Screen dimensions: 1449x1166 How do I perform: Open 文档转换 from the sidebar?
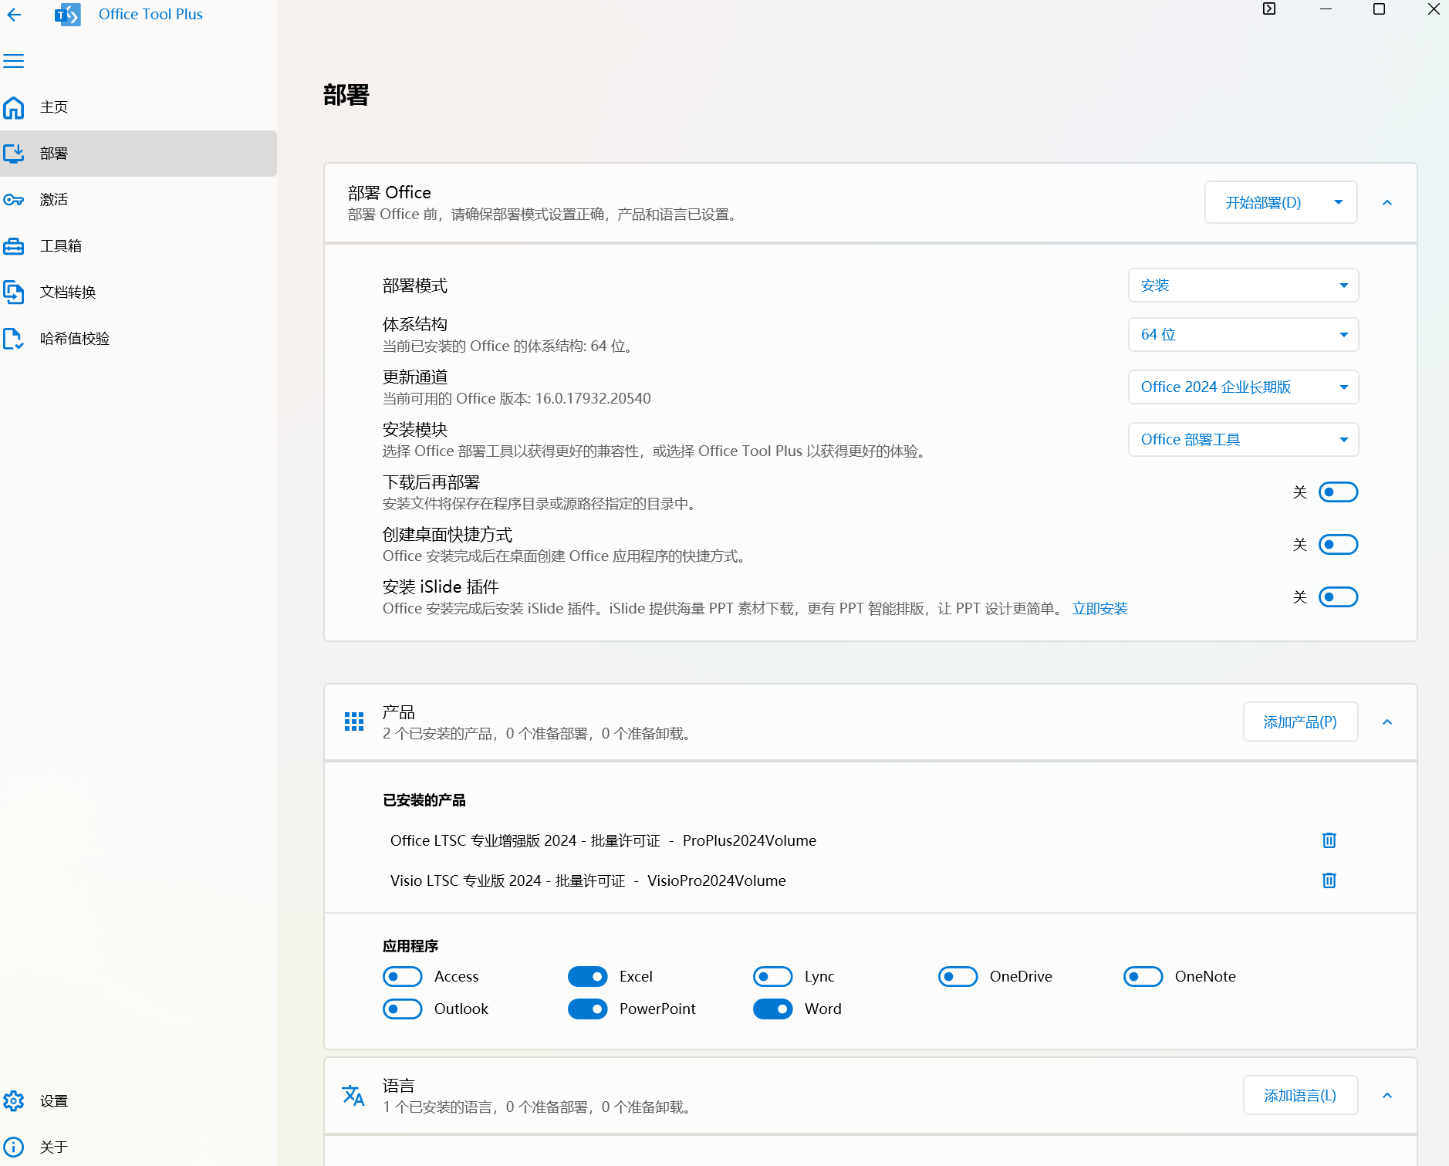(x=138, y=292)
